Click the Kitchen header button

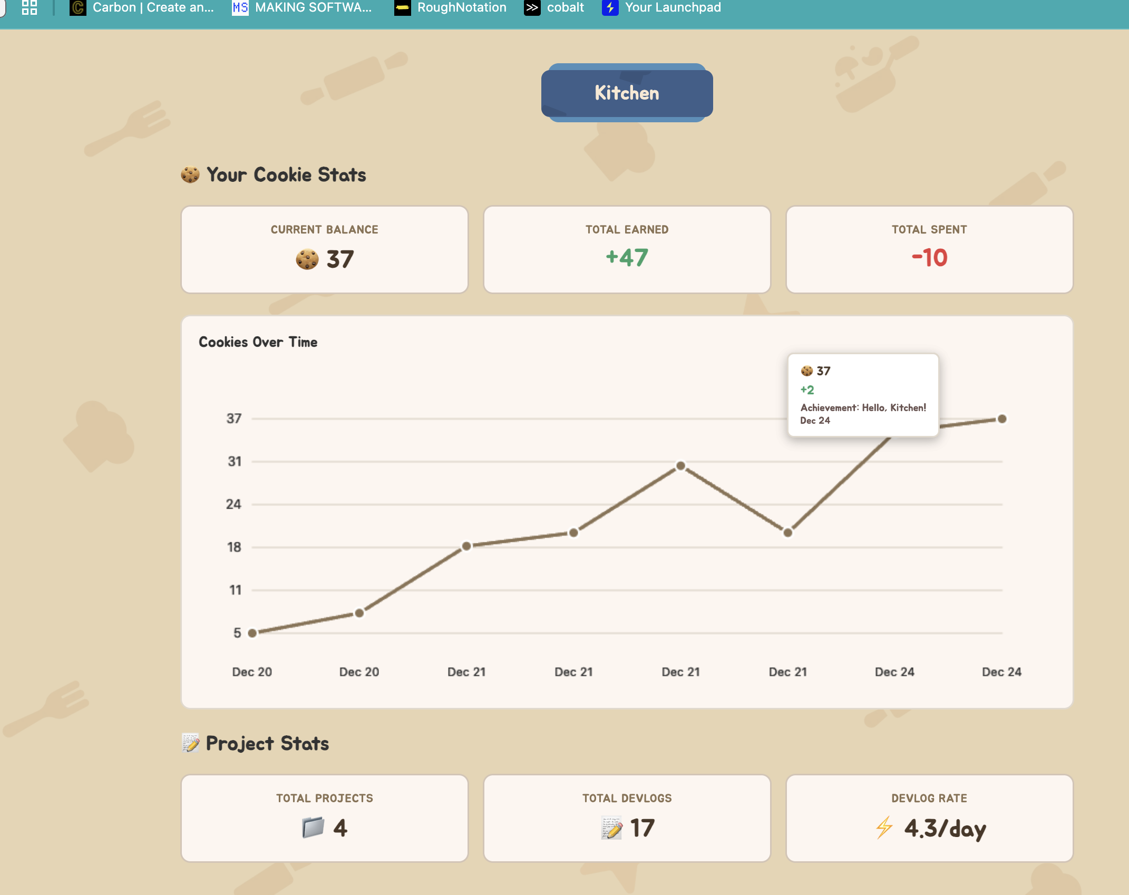coord(627,93)
